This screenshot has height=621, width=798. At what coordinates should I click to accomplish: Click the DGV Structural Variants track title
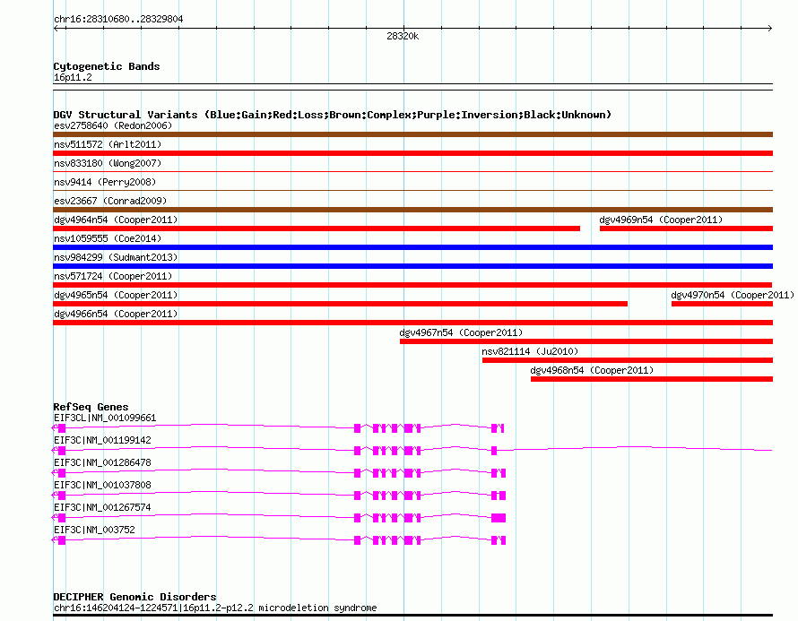(332, 115)
